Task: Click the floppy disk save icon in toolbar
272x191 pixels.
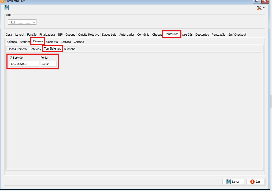Action: pyautogui.click(x=7, y=8)
